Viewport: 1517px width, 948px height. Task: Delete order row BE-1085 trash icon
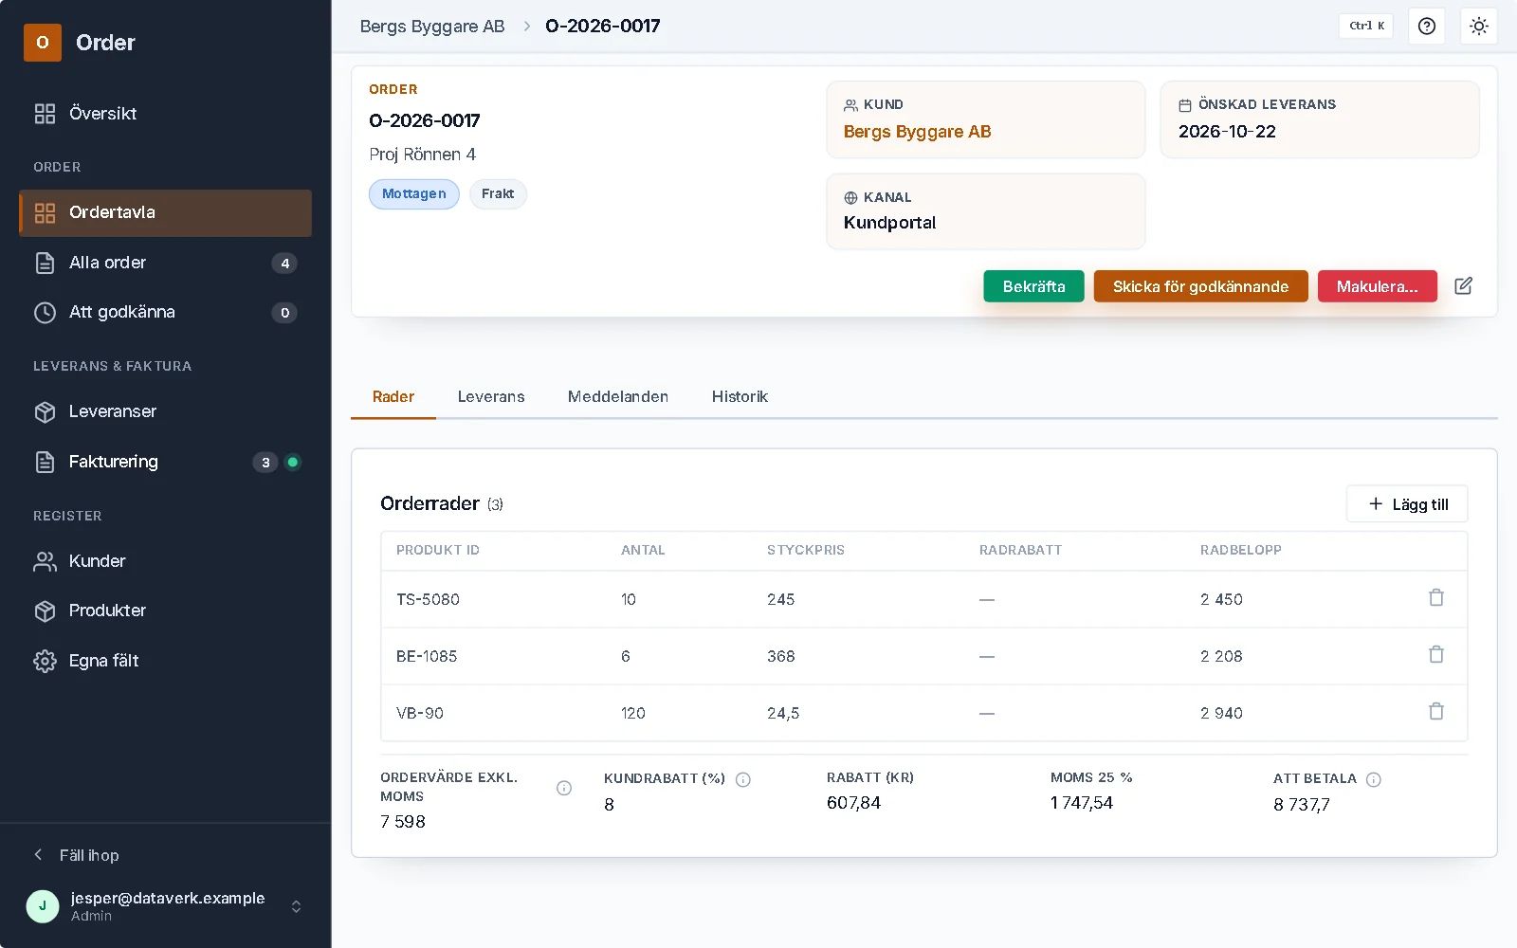[x=1436, y=655]
